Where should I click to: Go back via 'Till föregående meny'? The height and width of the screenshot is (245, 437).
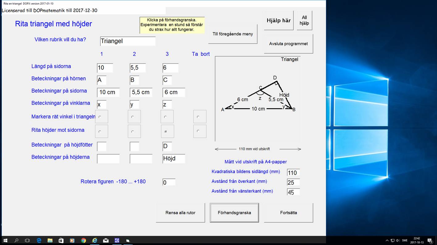(x=233, y=34)
